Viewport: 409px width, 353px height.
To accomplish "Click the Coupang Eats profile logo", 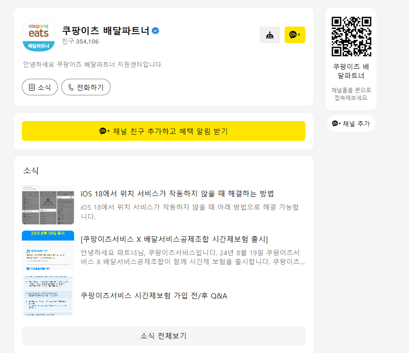I will (38, 35).
